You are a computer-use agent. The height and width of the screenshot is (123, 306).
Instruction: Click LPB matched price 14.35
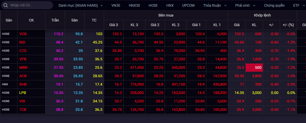[239, 93]
